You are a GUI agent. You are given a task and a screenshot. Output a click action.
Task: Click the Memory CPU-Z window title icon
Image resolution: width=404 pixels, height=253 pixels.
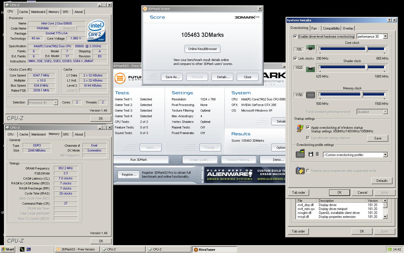pos(7,128)
